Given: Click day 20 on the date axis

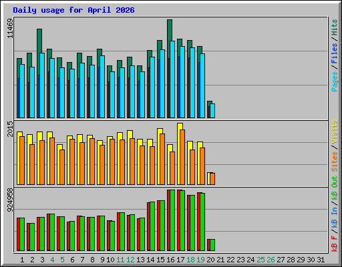Looking at the screenshot, I should pos(210,260).
